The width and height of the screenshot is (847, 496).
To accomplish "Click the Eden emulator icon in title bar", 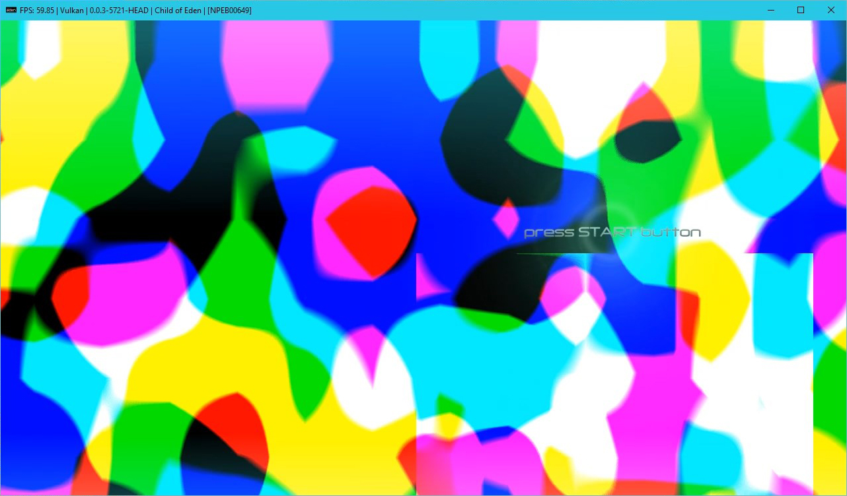I will click(11, 10).
